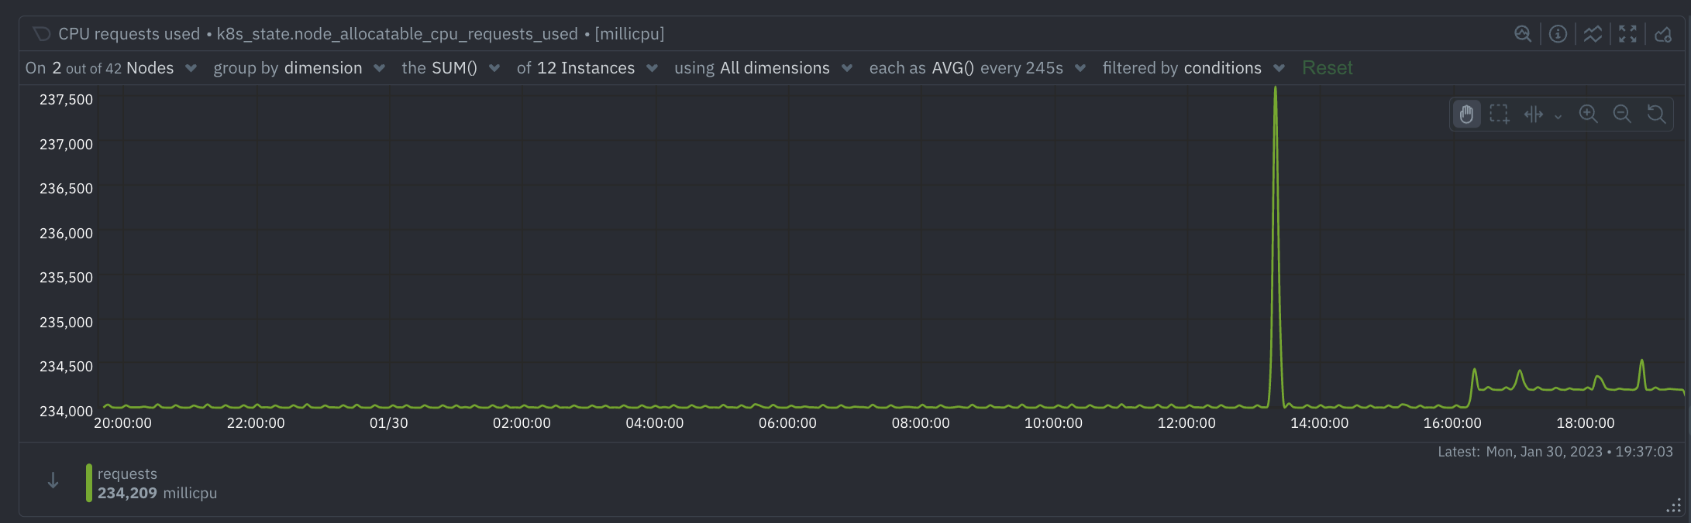
Task: Click the Reset filters link
Action: click(1327, 68)
